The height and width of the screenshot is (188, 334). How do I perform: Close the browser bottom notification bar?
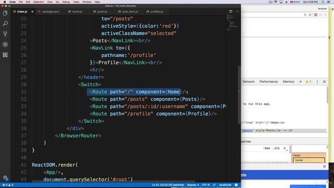pos(325,167)
